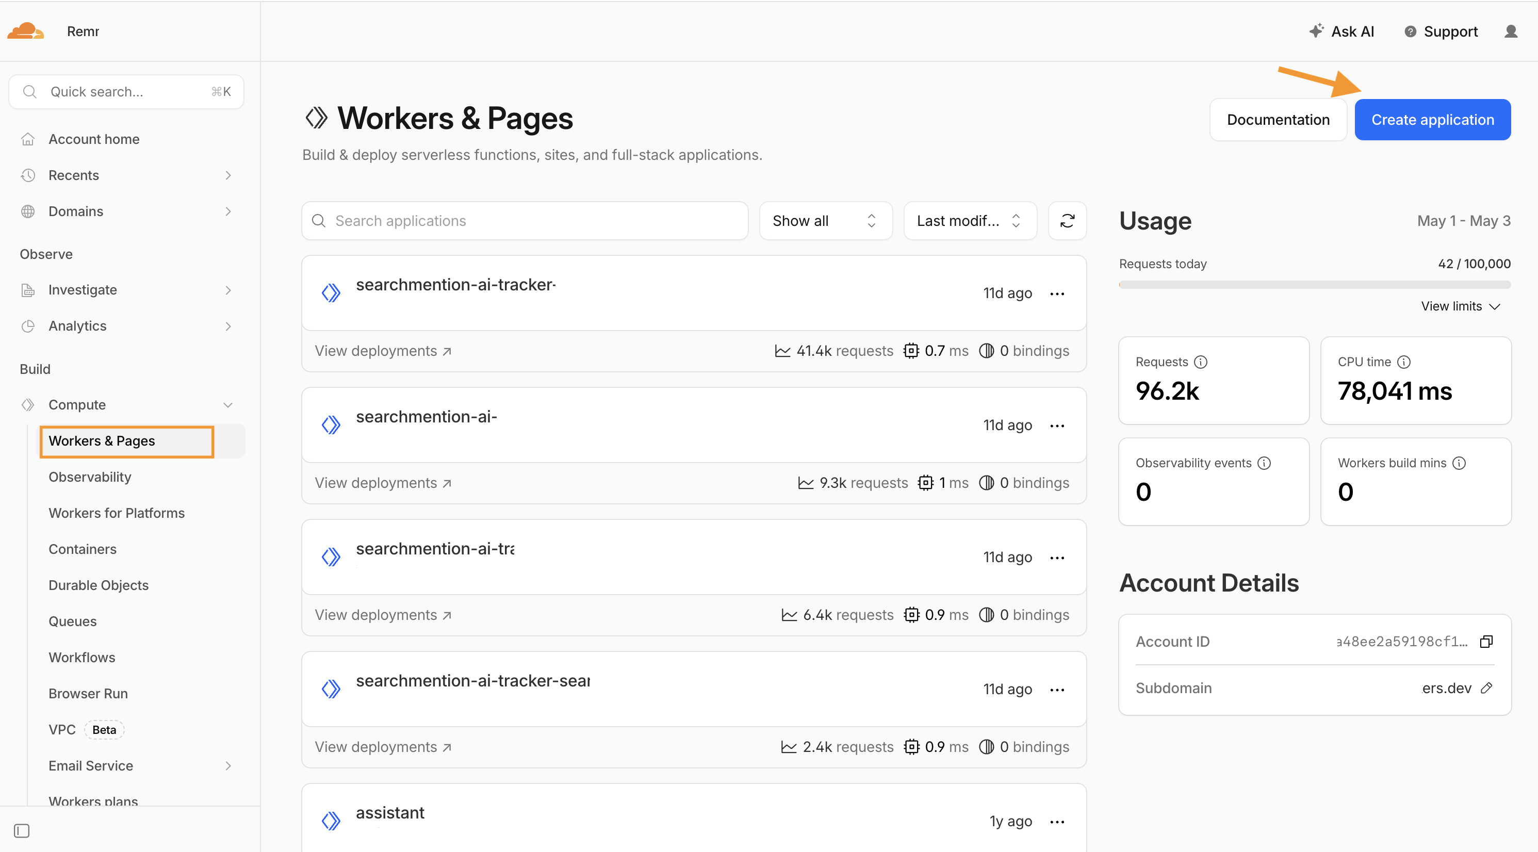Refresh the applications list
The image size is (1538, 852).
[x=1067, y=221]
